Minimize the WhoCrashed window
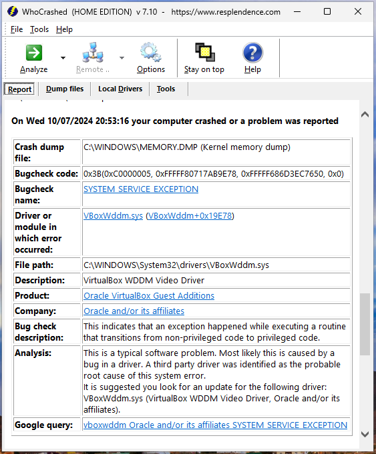This screenshot has width=376, height=454. click(297, 11)
